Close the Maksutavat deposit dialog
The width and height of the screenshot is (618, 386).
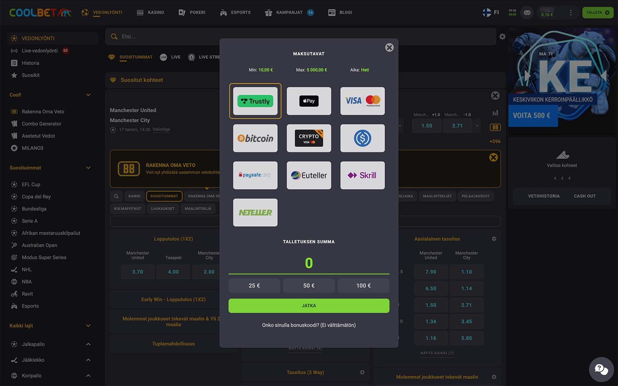click(x=389, y=47)
